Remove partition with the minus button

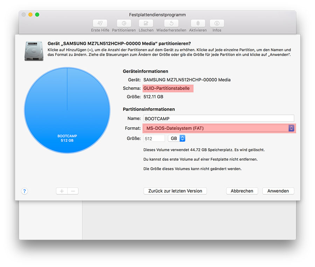point(73,191)
